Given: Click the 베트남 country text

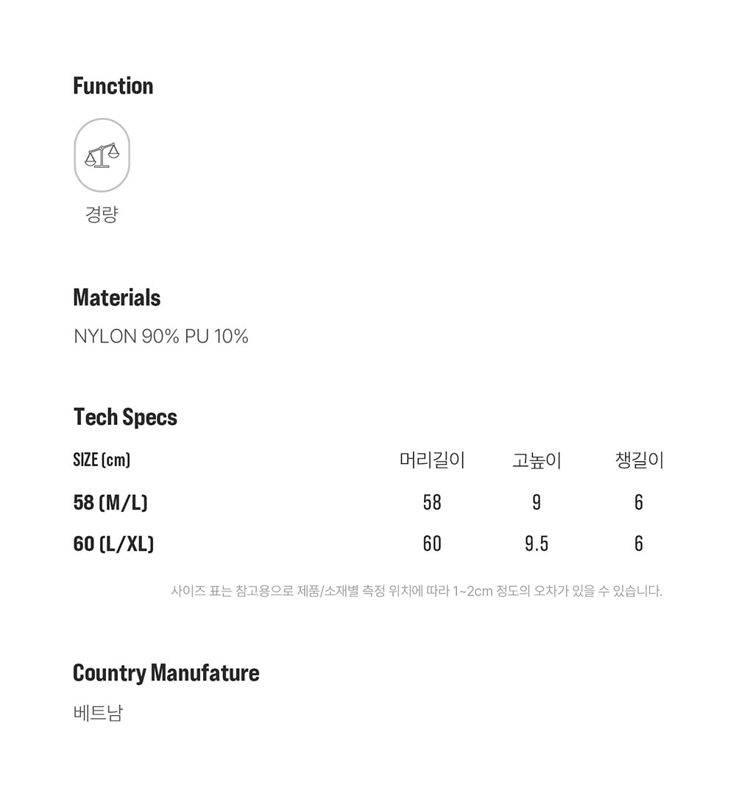Looking at the screenshot, I should 98,713.
